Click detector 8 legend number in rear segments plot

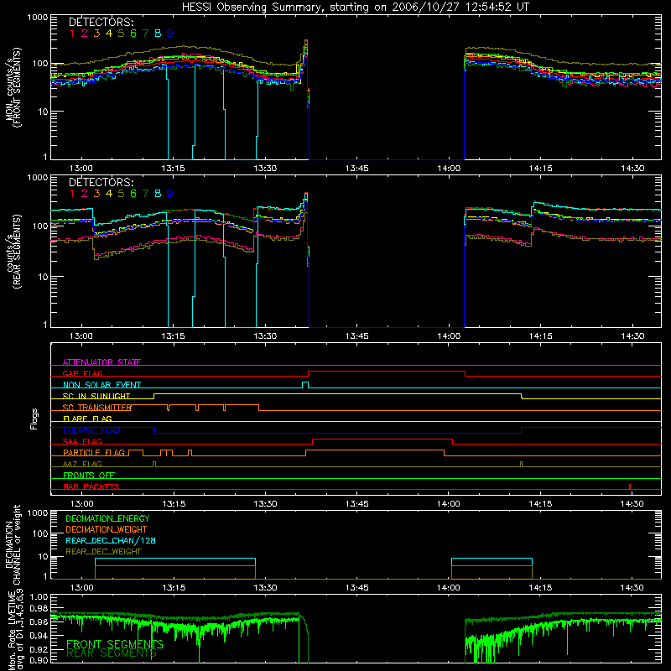(x=158, y=194)
